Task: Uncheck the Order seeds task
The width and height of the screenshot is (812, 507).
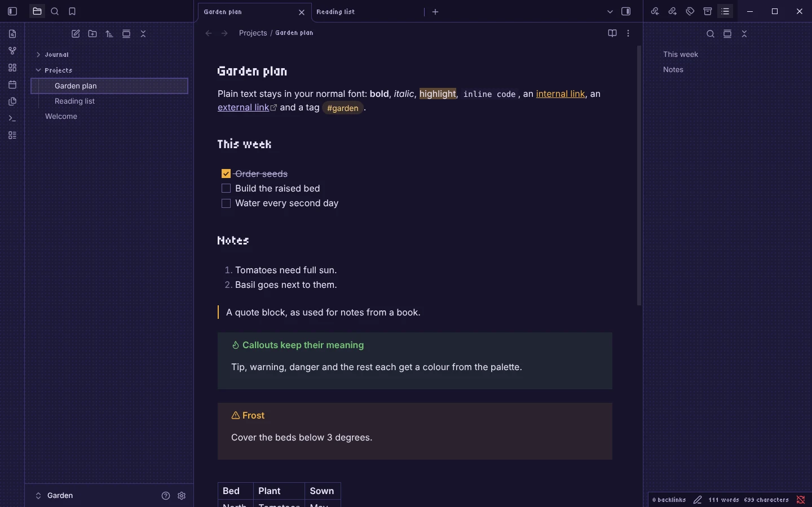Action: [226, 174]
